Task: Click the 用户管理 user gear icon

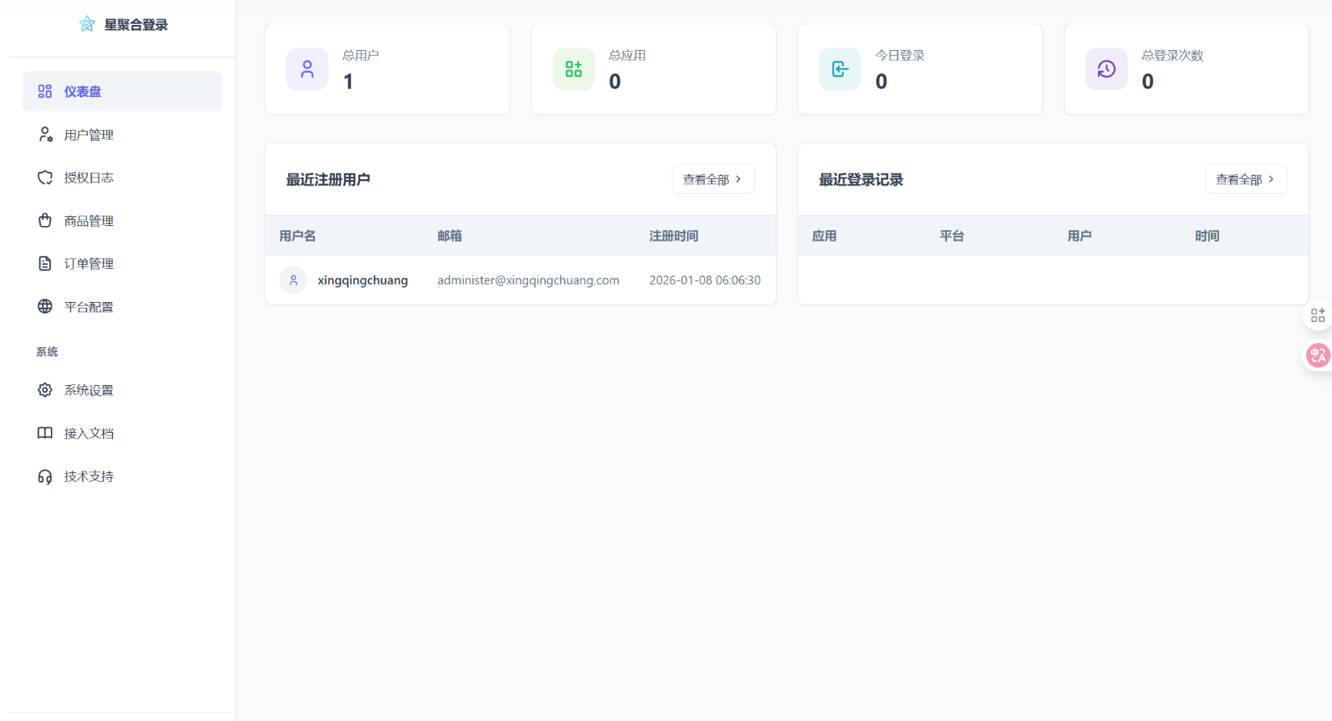Action: click(45, 135)
